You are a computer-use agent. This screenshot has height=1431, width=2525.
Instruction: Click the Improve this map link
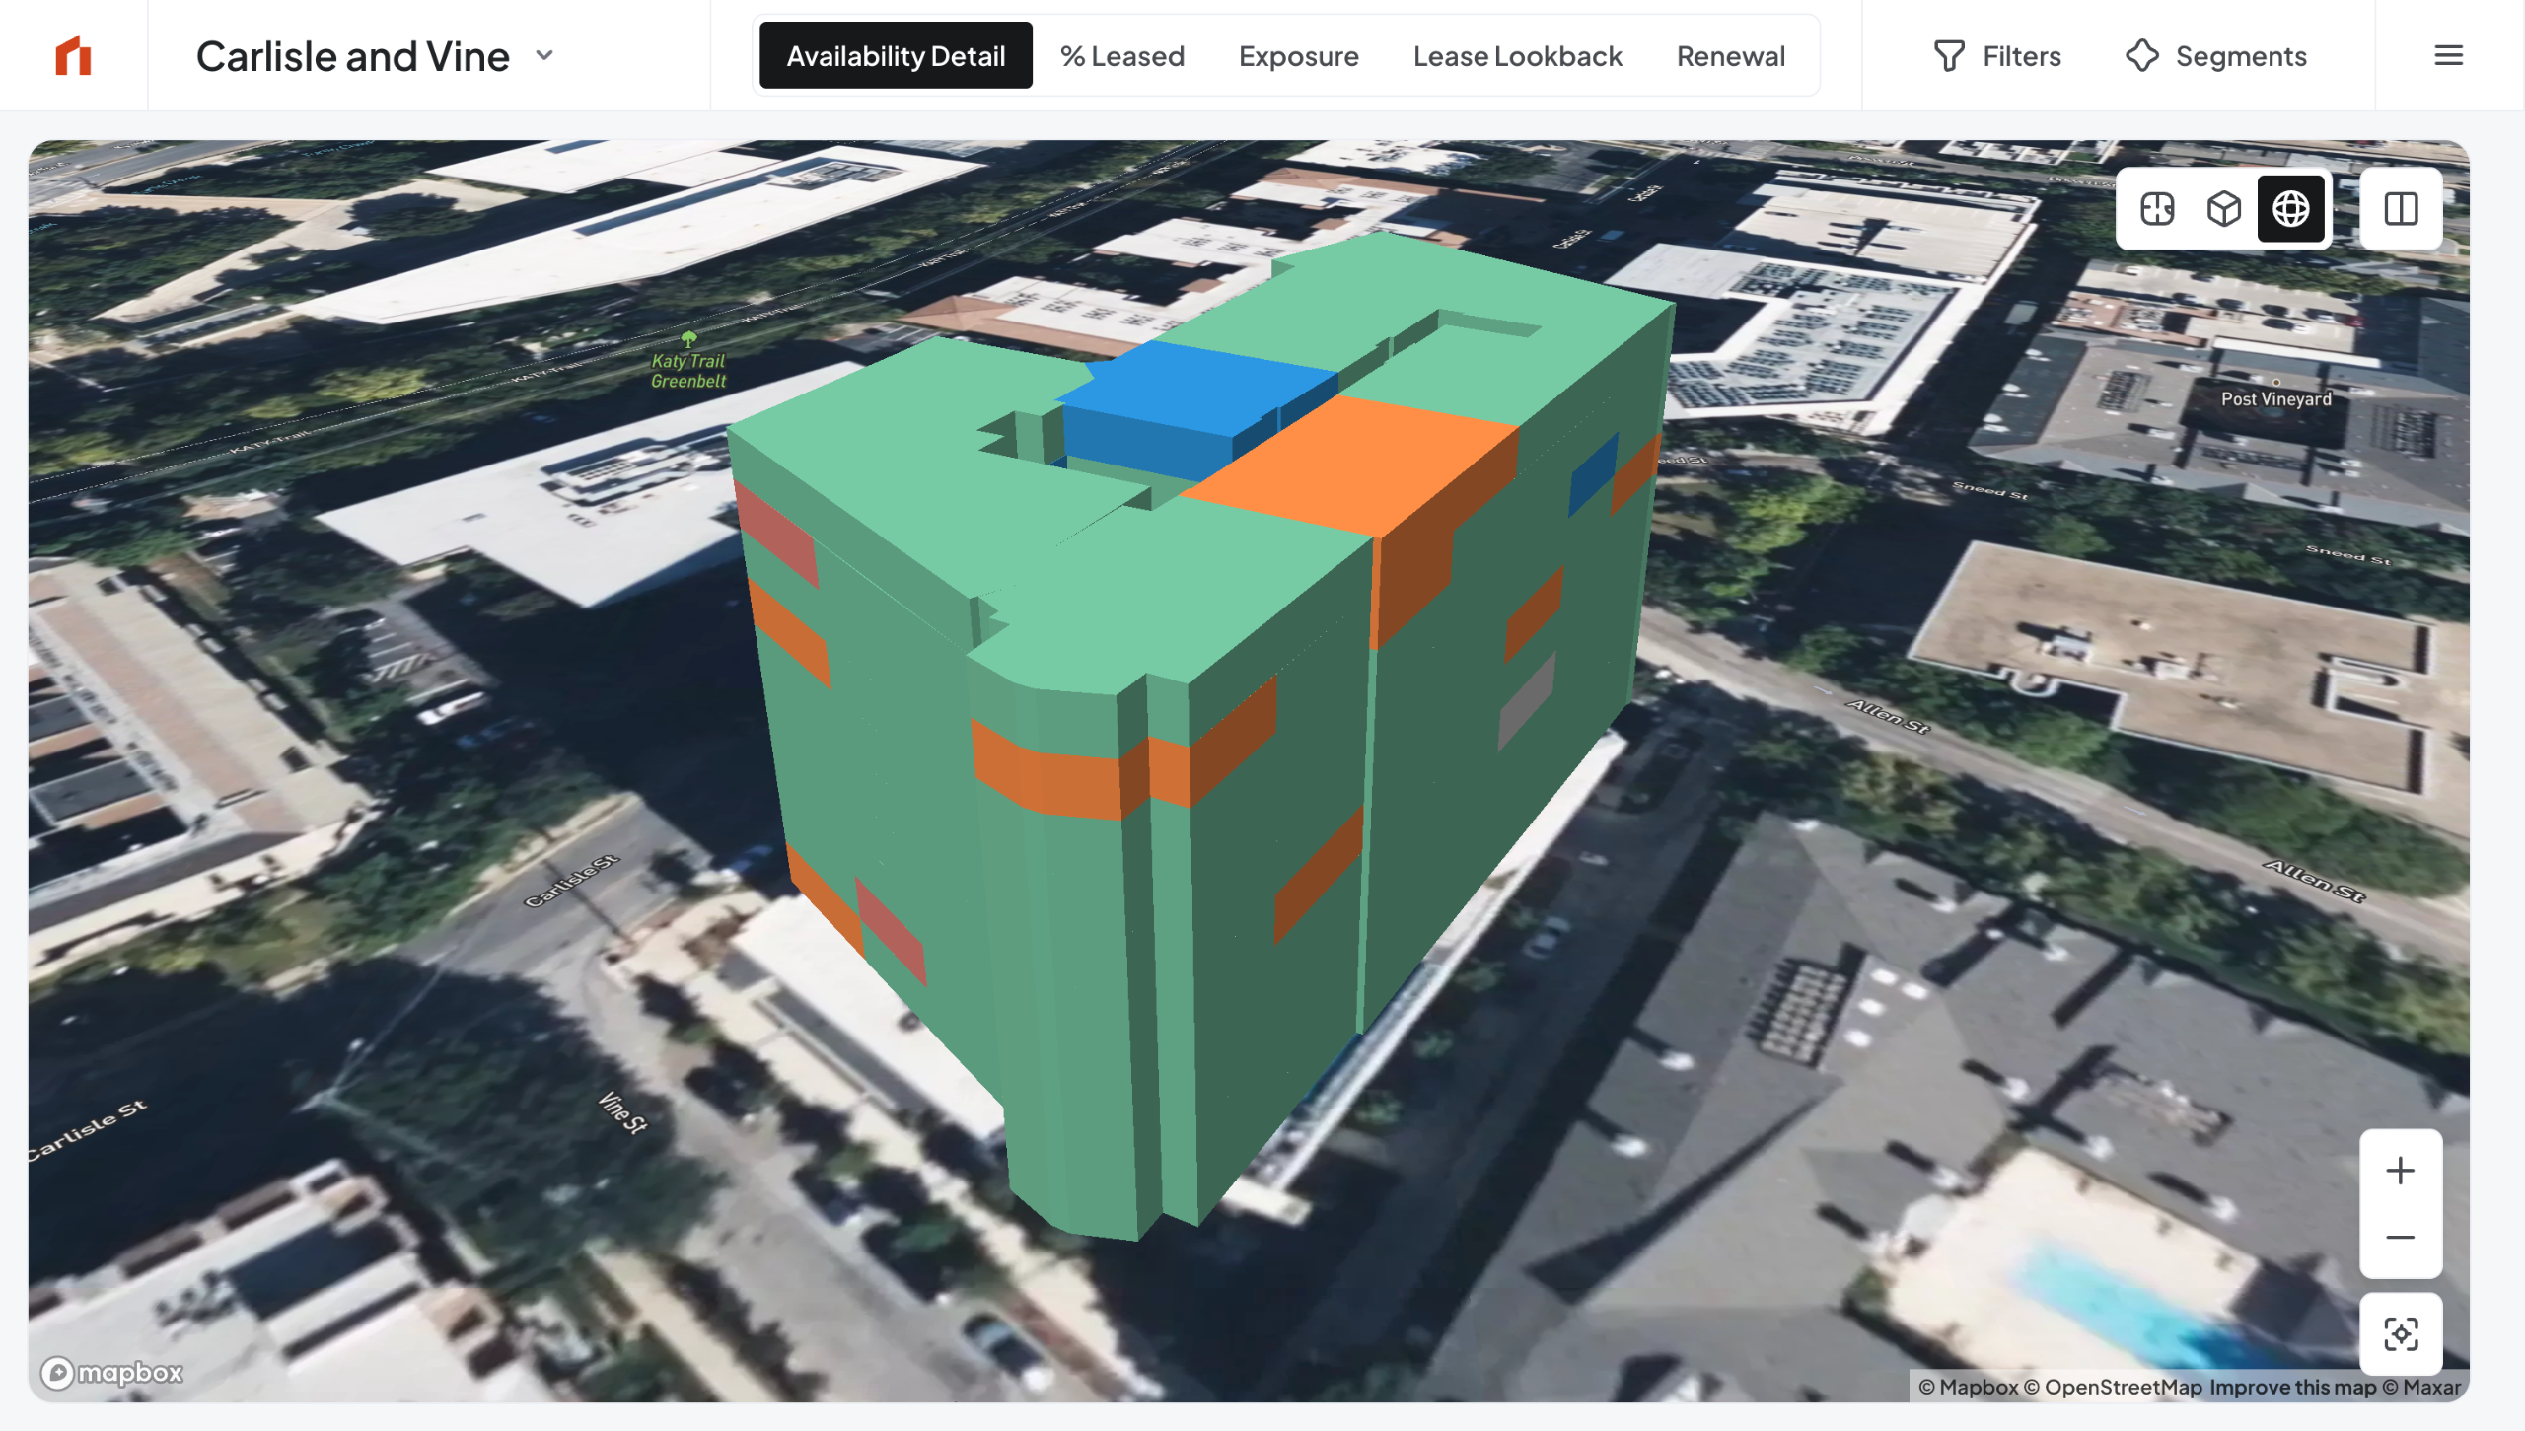click(2292, 1387)
